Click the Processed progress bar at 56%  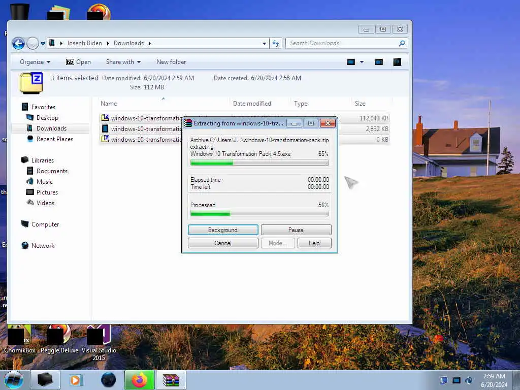(259, 214)
